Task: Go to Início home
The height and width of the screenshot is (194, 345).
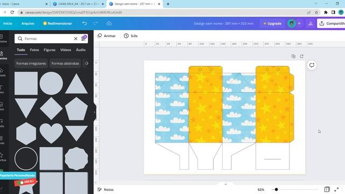Action: 8,23
